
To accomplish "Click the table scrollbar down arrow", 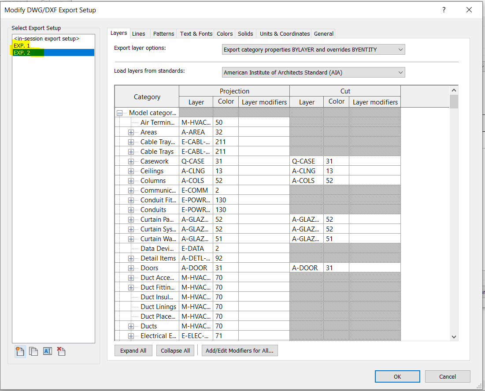I will [x=454, y=336].
